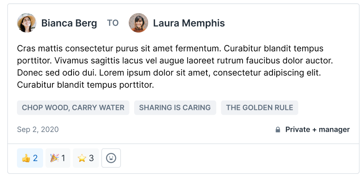Click the Sep 2, 2020 date

tap(38, 130)
